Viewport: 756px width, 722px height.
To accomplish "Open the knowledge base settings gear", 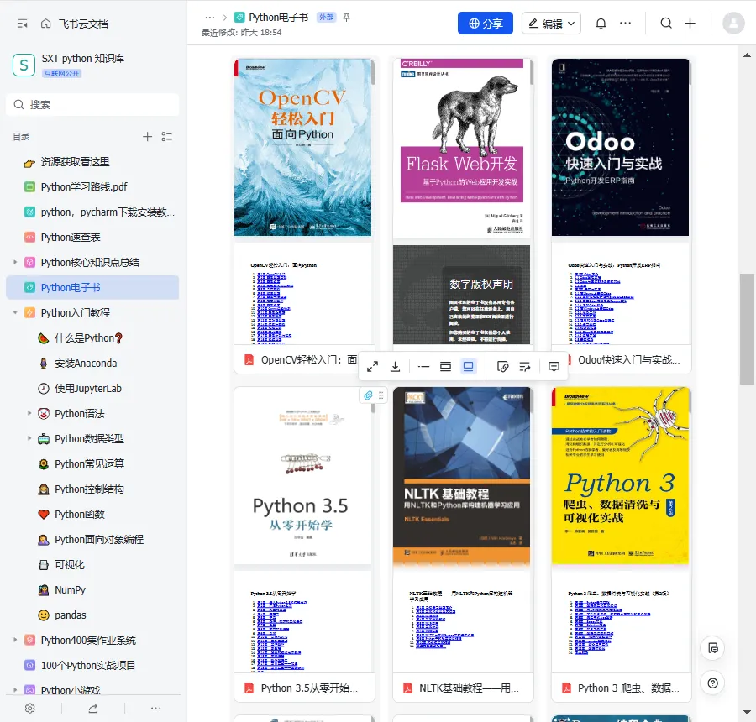I will (30, 708).
